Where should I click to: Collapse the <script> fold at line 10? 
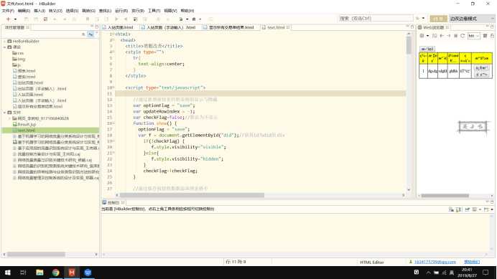[113, 88]
